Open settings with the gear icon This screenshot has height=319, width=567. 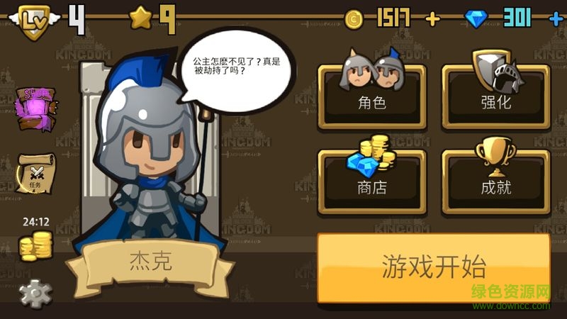coord(35,293)
